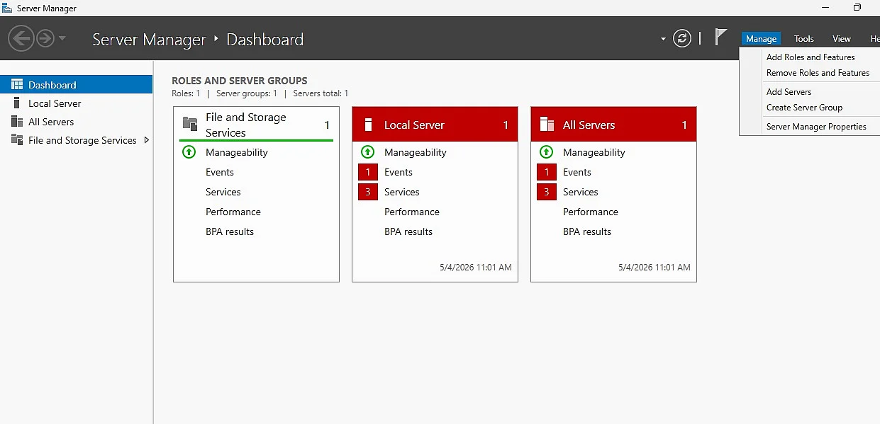
Task: Click green Manageability icon in All Servers tile
Action: pos(546,152)
